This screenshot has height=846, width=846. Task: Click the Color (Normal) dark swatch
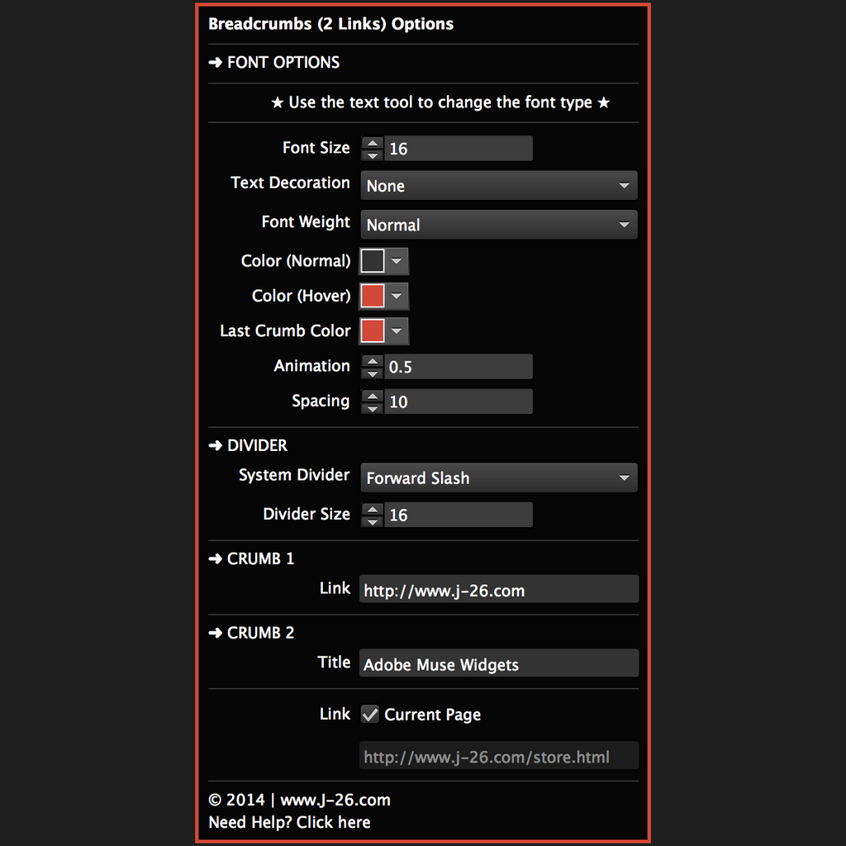(373, 261)
